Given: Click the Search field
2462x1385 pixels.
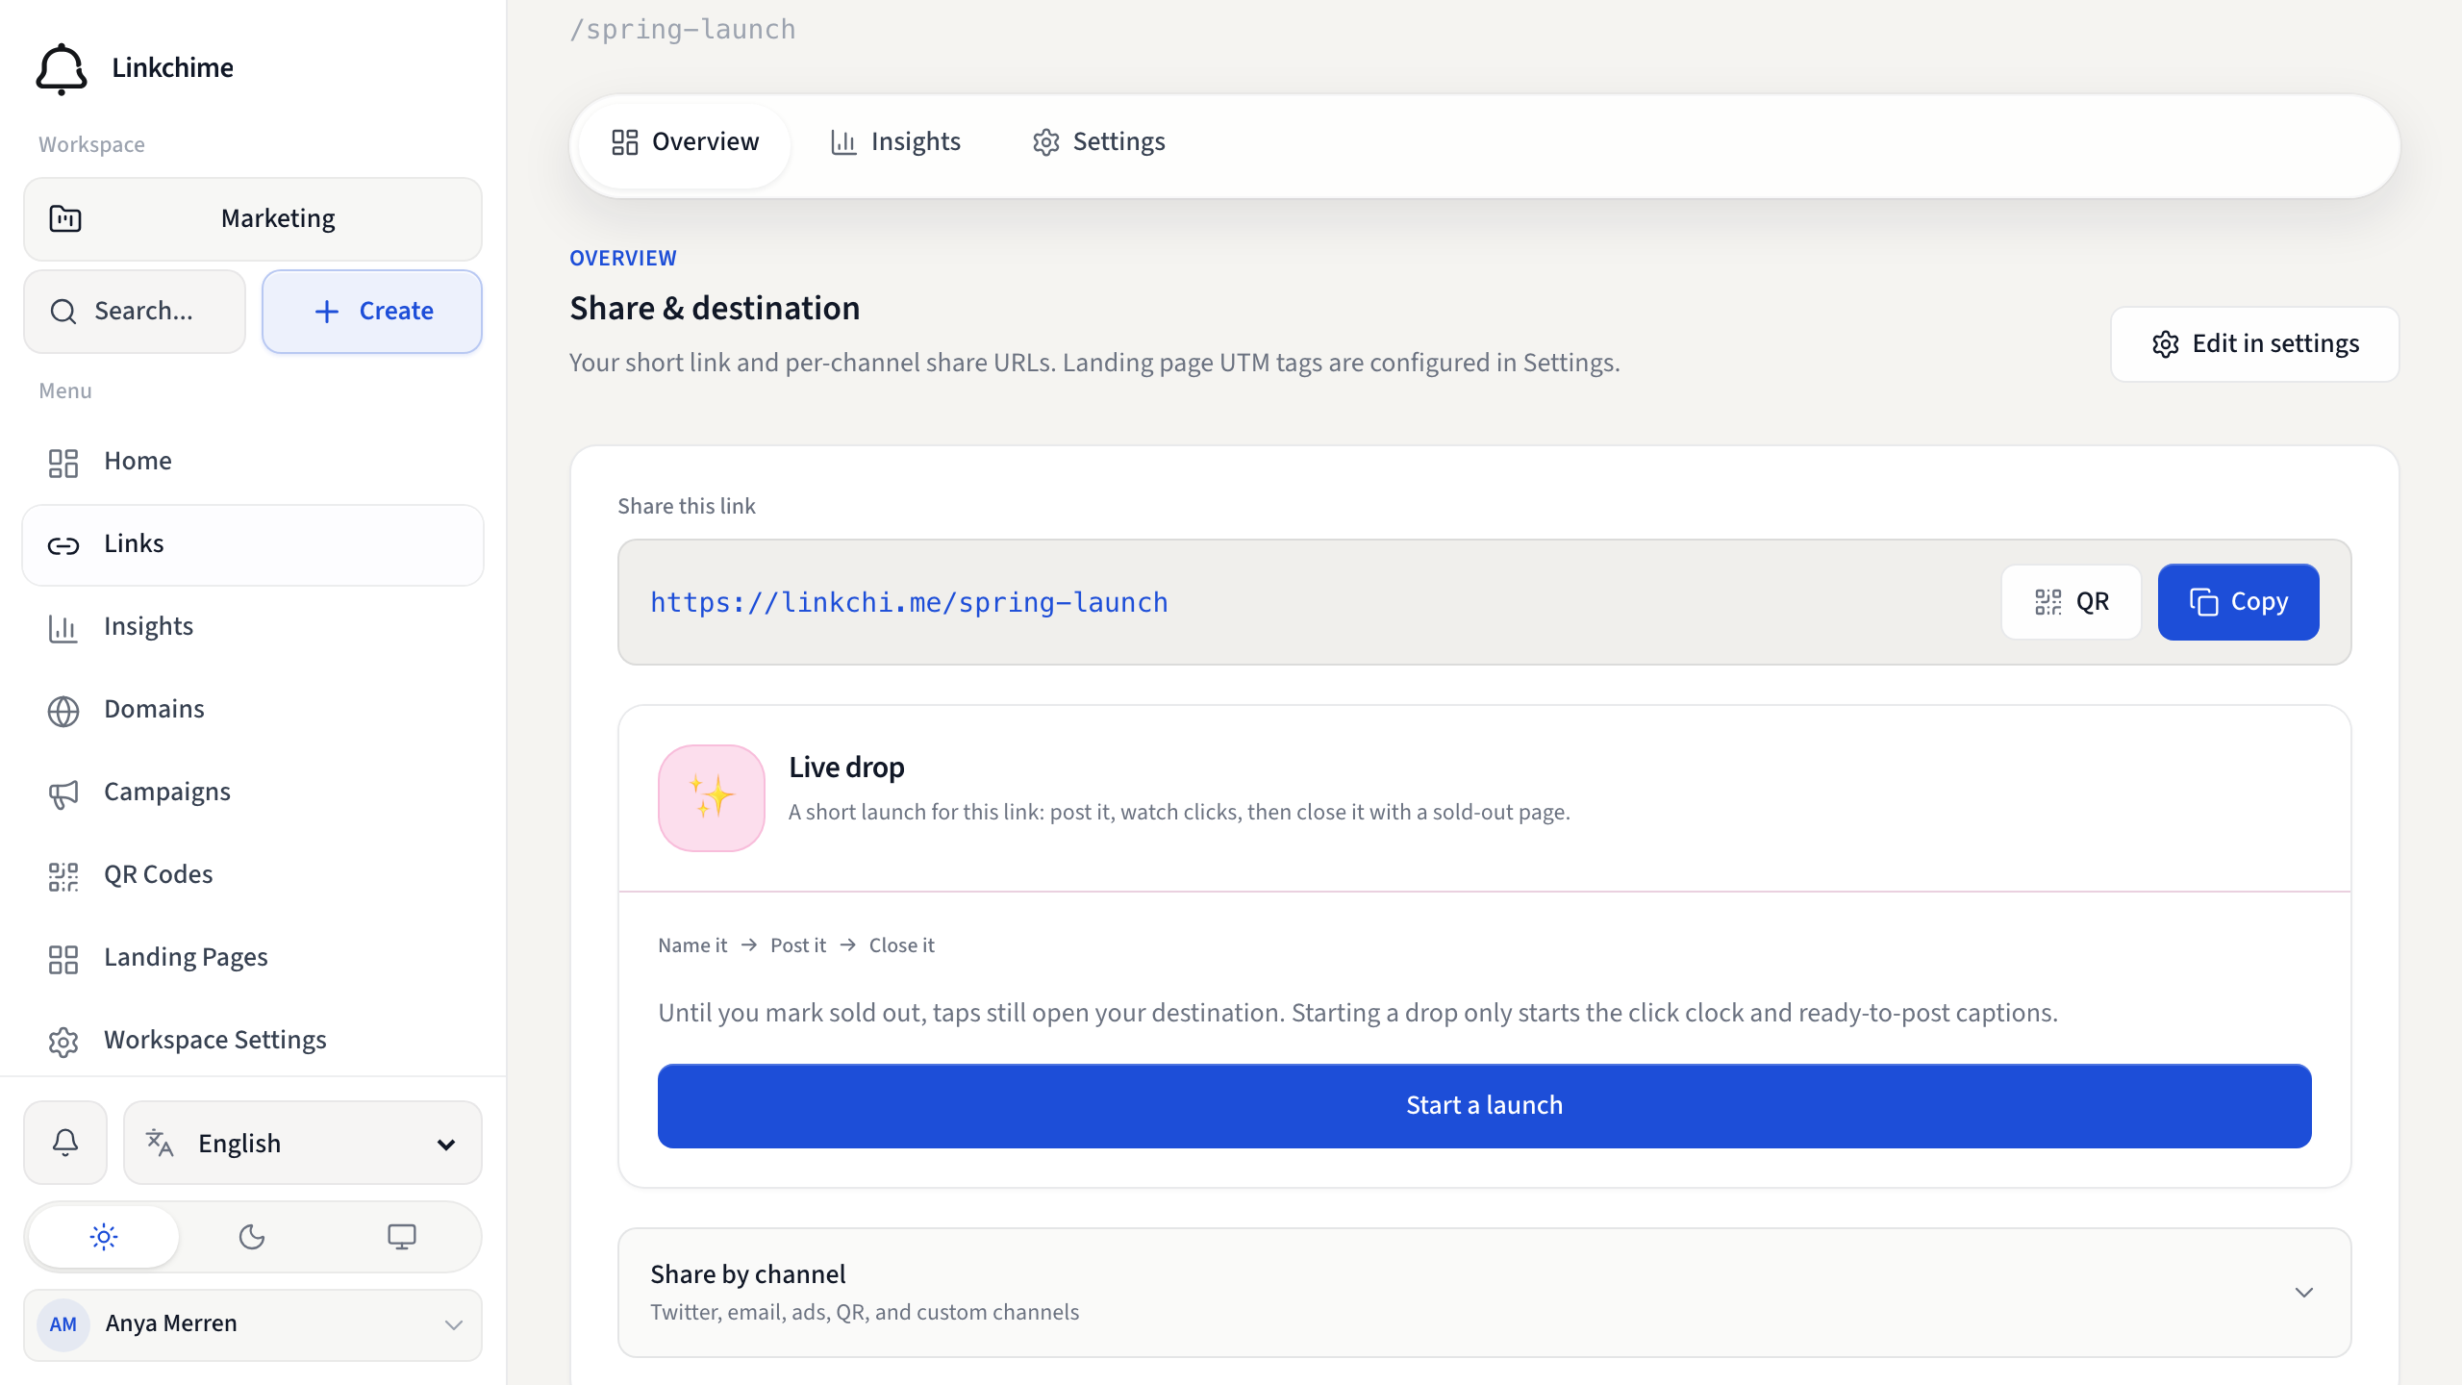Looking at the screenshot, I should pos(135,312).
